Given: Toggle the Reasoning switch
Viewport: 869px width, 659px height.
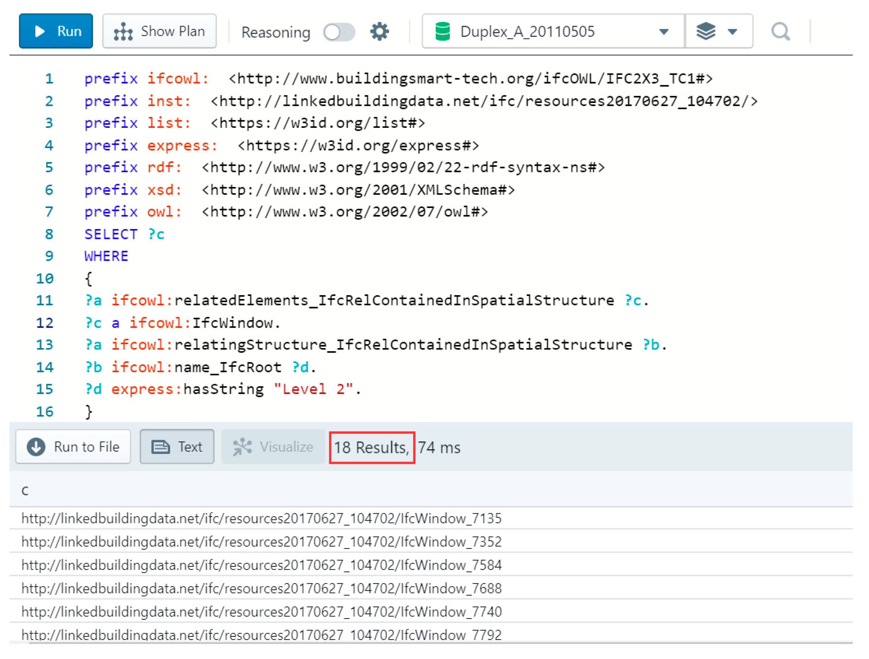Looking at the screenshot, I should coord(339,32).
